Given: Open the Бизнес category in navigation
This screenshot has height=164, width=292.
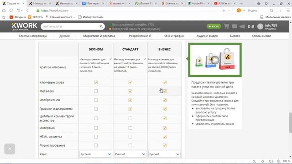Looking at the screenshot, I should pyautogui.click(x=235, y=36).
